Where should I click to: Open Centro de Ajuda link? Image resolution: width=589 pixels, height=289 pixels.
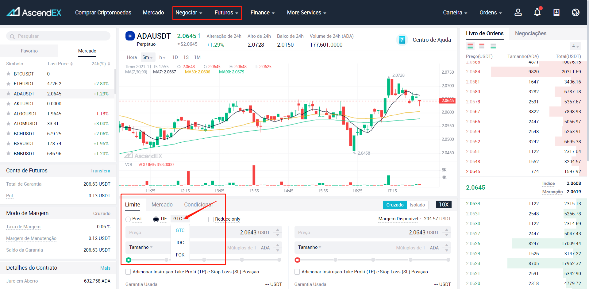click(x=432, y=40)
